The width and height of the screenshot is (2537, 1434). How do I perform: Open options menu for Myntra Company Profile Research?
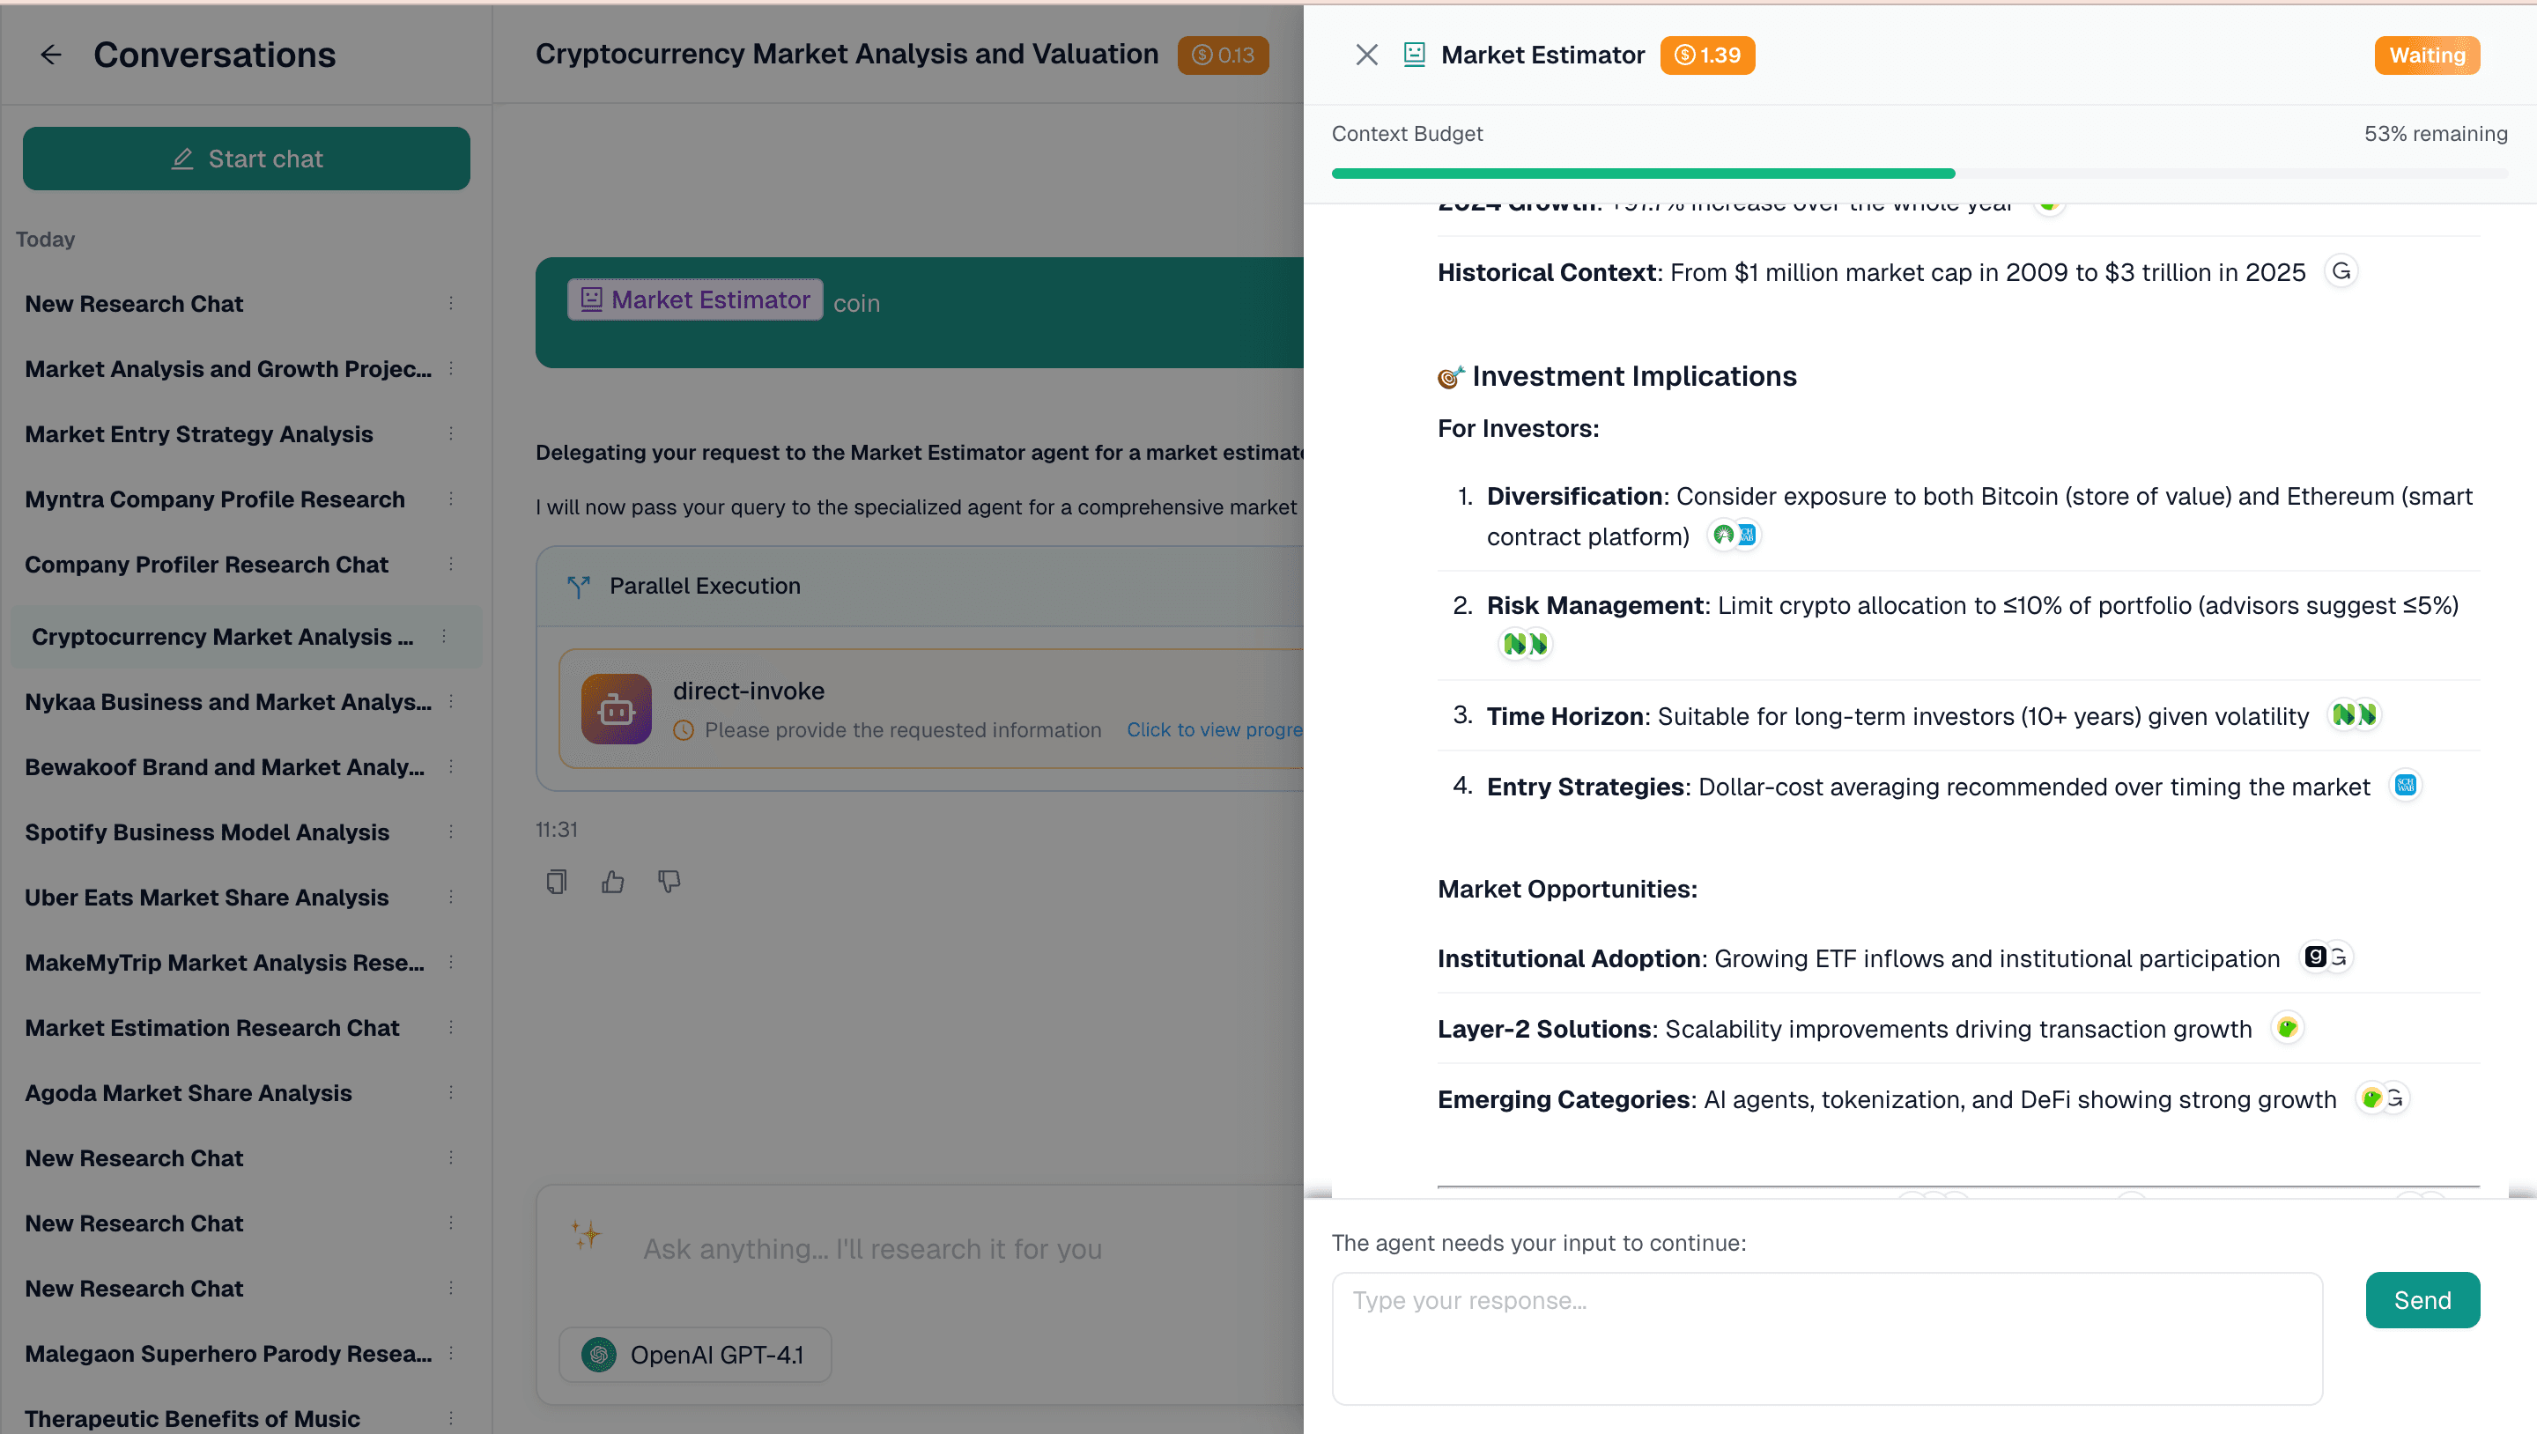click(x=451, y=499)
